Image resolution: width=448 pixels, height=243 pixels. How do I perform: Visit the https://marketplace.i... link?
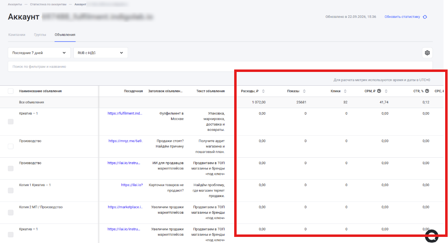point(125,207)
